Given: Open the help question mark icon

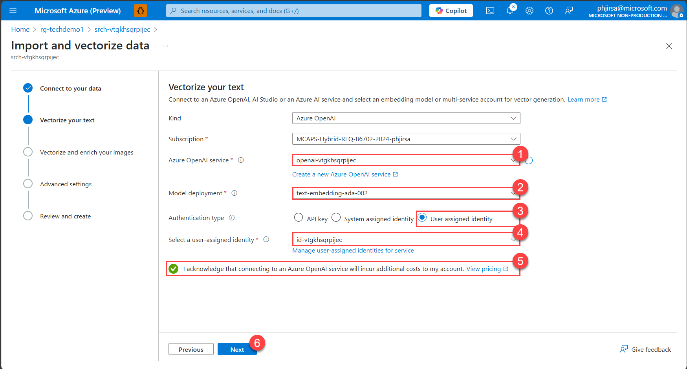Looking at the screenshot, I should pyautogui.click(x=549, y=11).
